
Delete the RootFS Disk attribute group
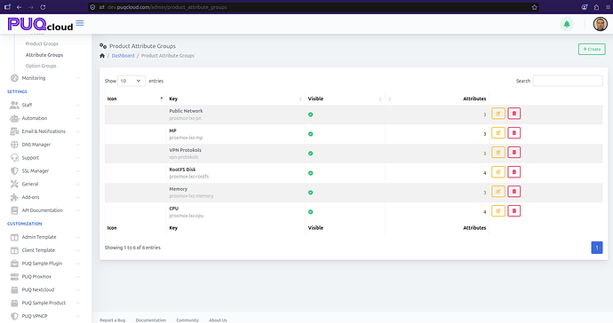514,172
